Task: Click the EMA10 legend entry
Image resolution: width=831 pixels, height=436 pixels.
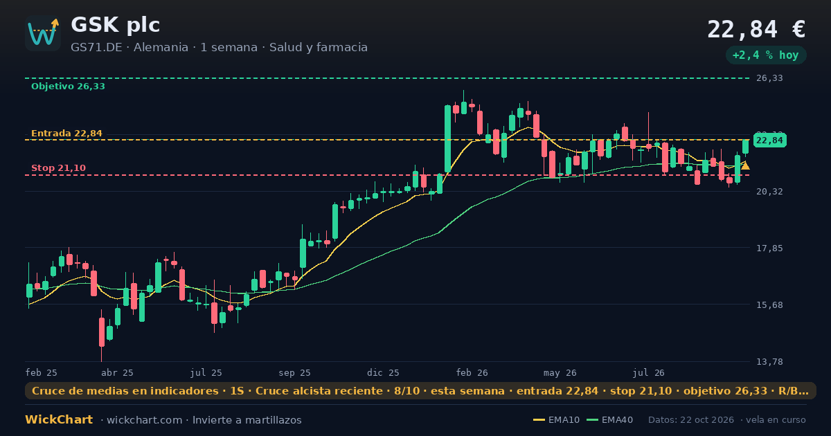Action: coord(557,420)
